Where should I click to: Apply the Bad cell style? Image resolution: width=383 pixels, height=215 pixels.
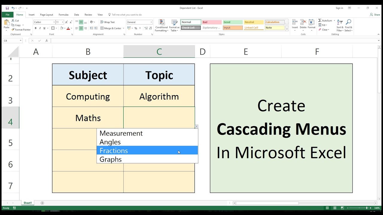point(212,22)
